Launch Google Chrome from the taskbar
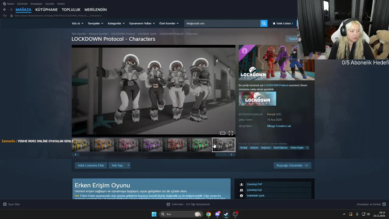 [x=208, y=214]
